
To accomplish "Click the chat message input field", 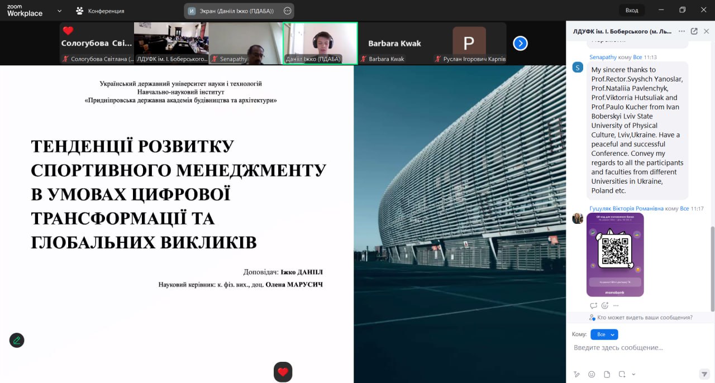I will 637,348.
